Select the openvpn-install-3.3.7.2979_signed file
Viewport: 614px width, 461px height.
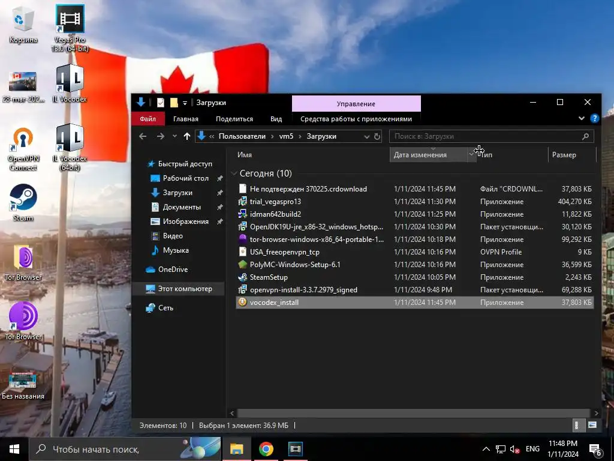click(x=415, y=290)
